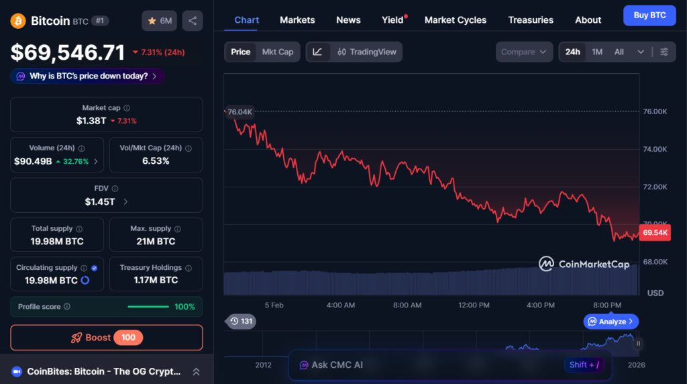Switch chart to Mkt Cap view
Image resolution: width=687 pixels, height=384 pixels.
pos(278,52)
